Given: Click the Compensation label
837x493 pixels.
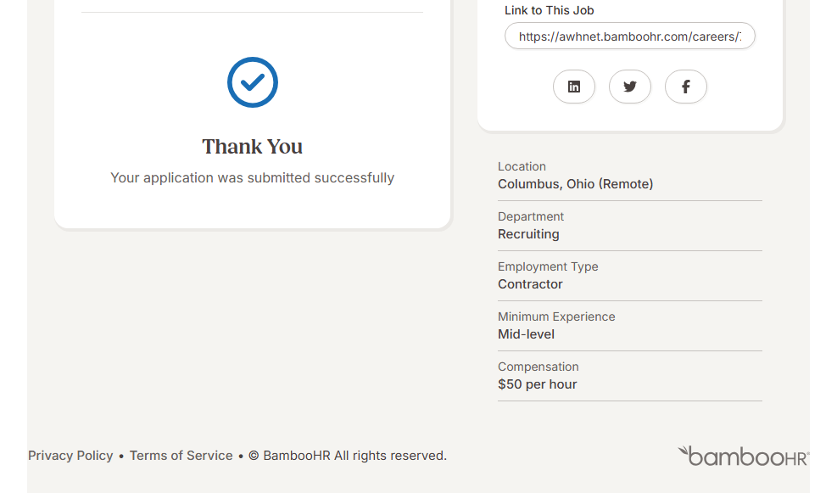Looking at the screenshot, I should coord(538,367).
